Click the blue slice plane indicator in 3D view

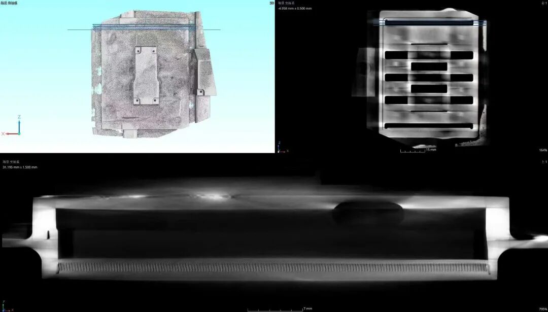tap(144, 27)
